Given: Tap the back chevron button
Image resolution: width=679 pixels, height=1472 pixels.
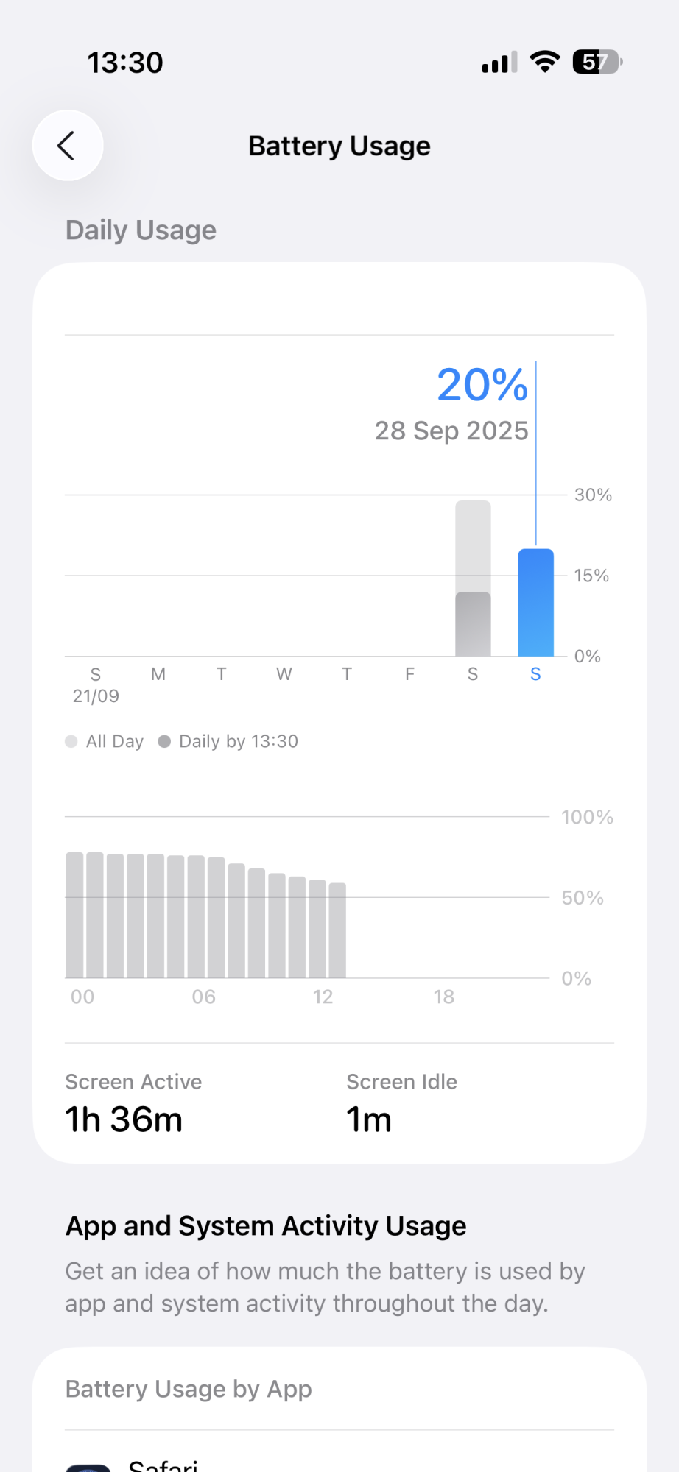Looking at the screenshot, I should 67,146.
